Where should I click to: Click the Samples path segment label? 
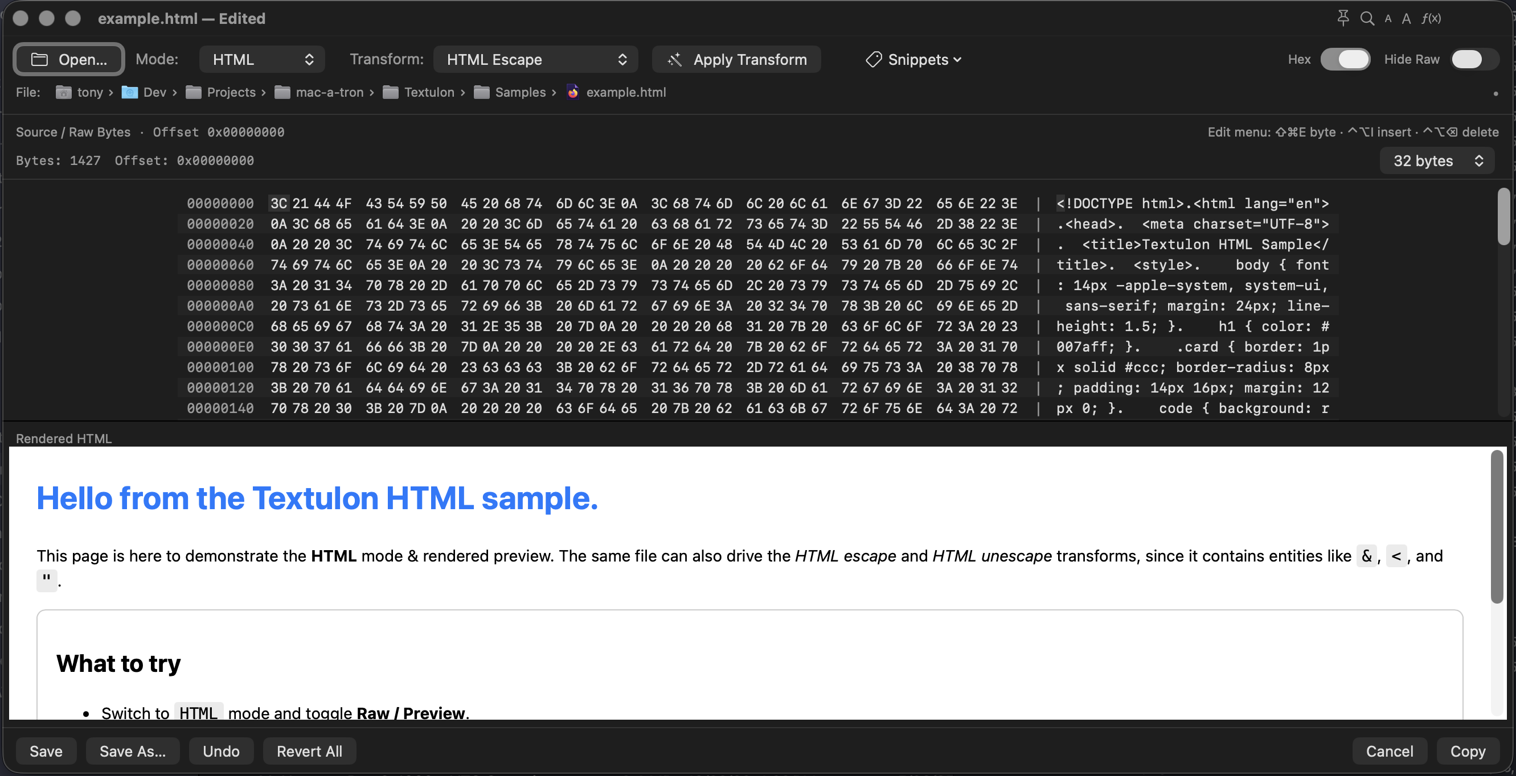pos(521,92)
